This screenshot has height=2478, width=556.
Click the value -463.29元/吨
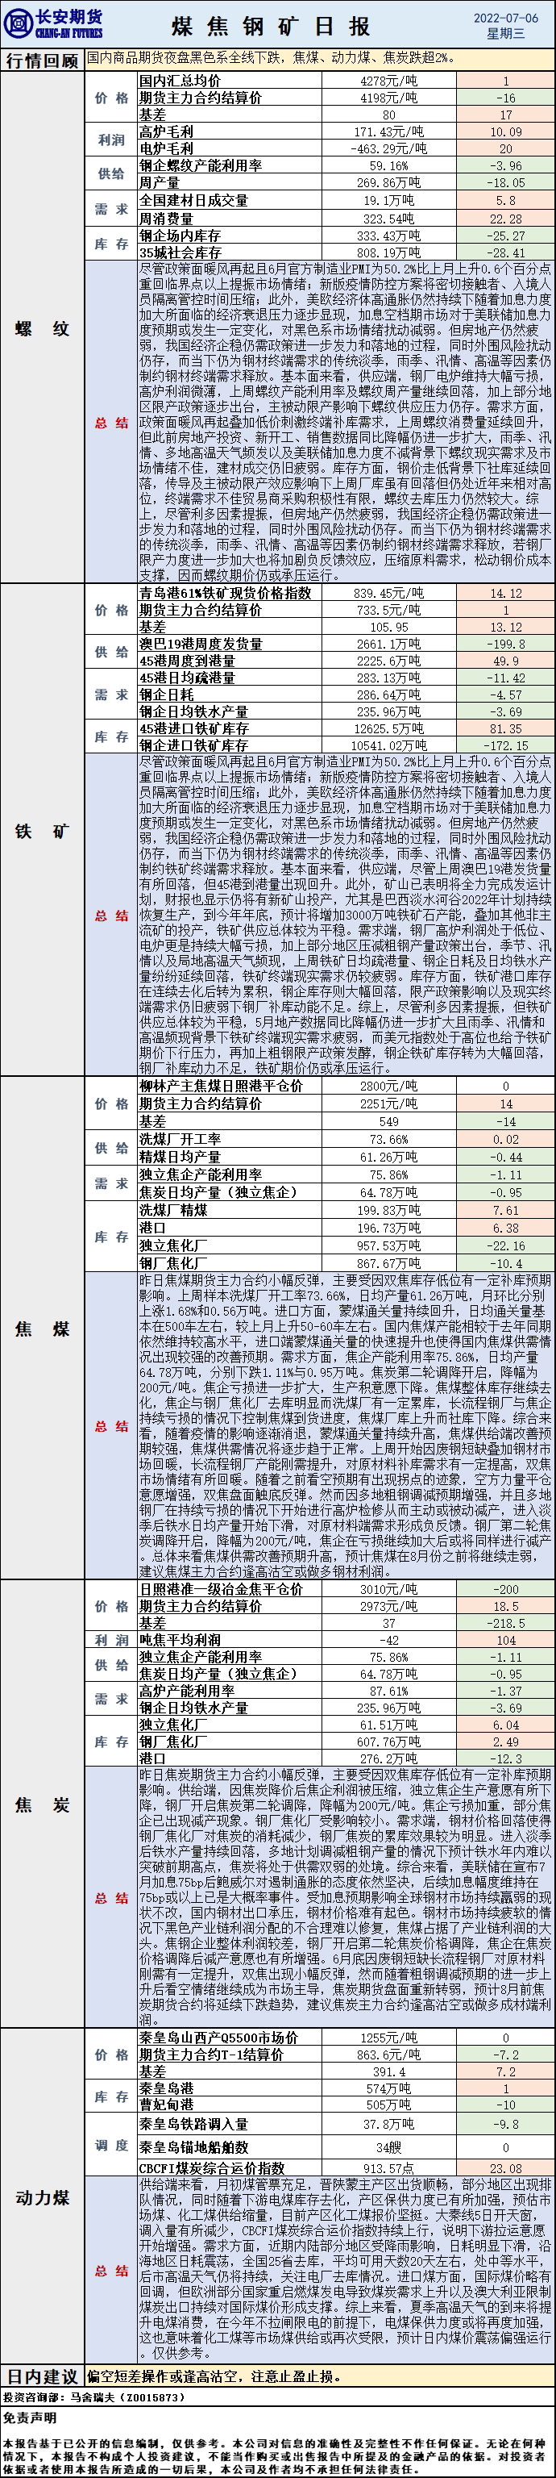389,148
